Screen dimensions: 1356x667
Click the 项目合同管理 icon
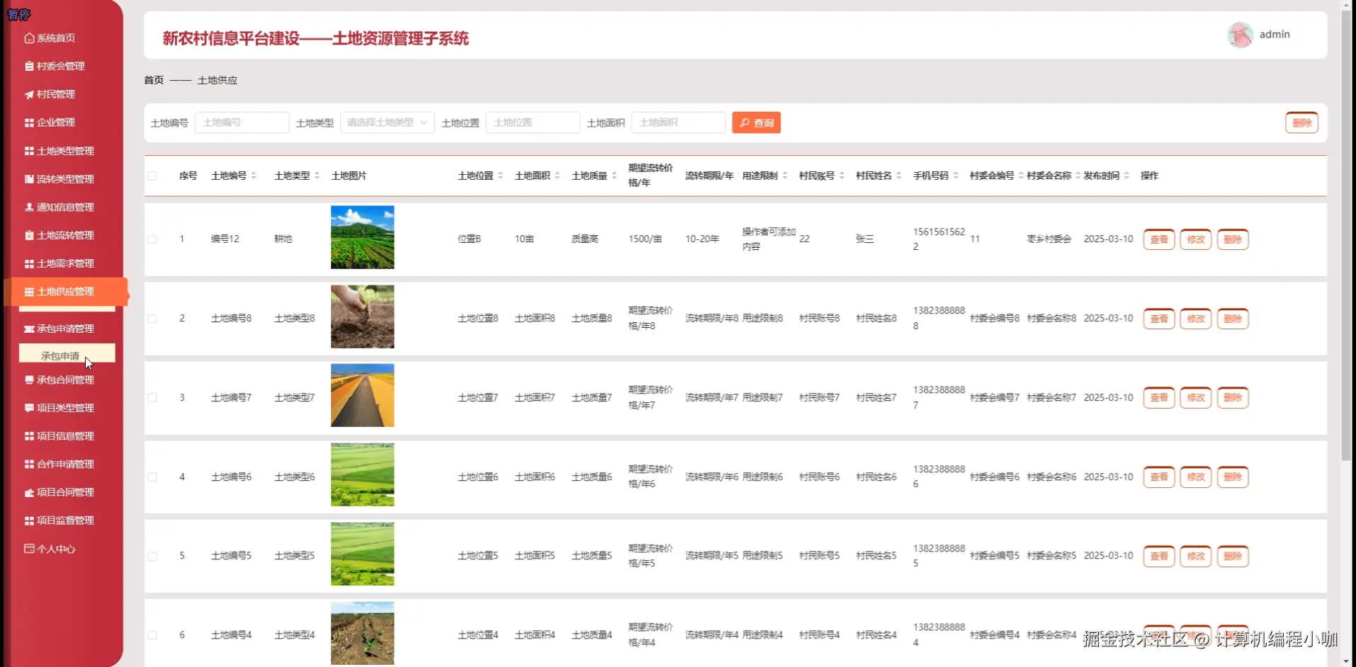point(29,492)
